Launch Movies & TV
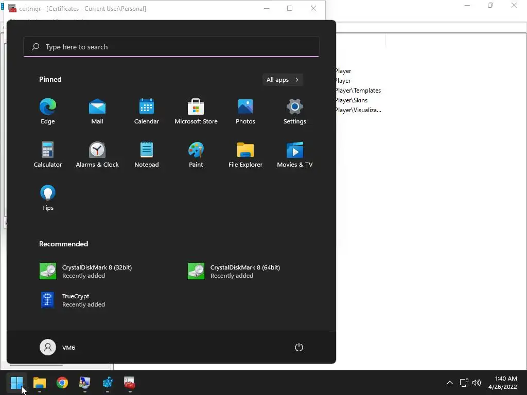Screen dimensions: 527x395 pos(295,154)
